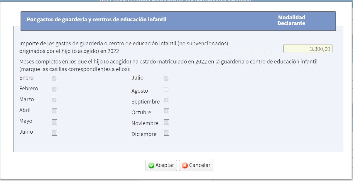Click the green checkmark icon on Aceptar
The height and width of the screenshot is (181, 353).
pyautogui.click(x=151, y=166)
